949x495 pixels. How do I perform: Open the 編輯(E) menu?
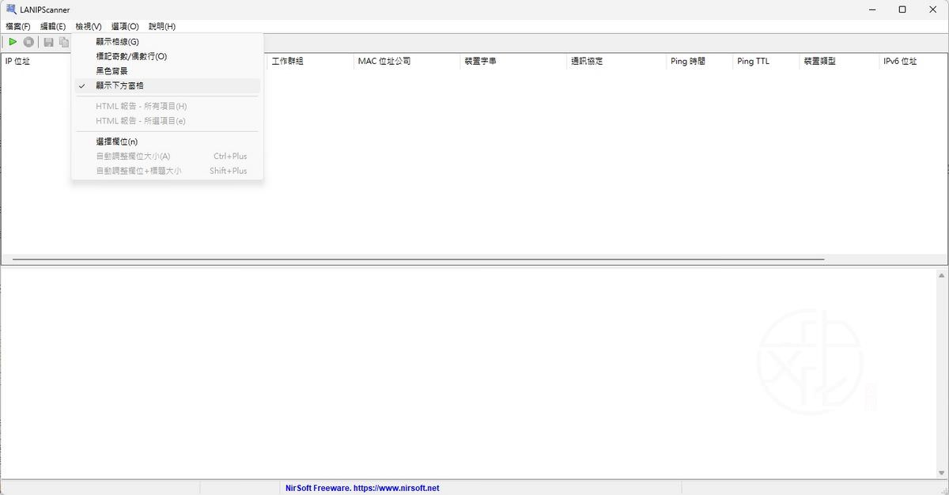coord(53,26)
